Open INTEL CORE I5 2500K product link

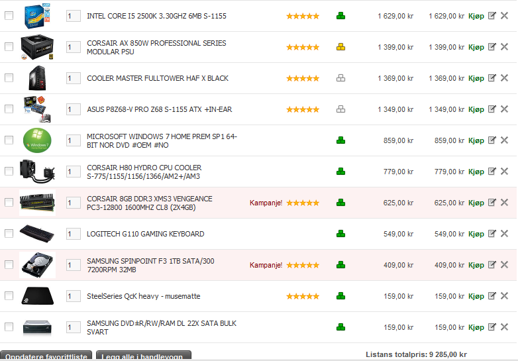156,16
